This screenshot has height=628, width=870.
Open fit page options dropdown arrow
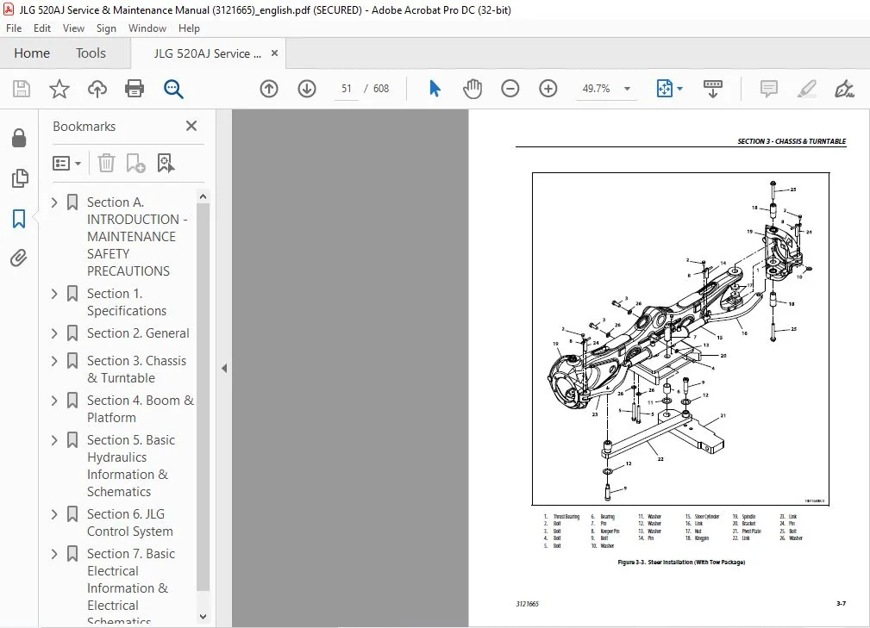point(680,89)
